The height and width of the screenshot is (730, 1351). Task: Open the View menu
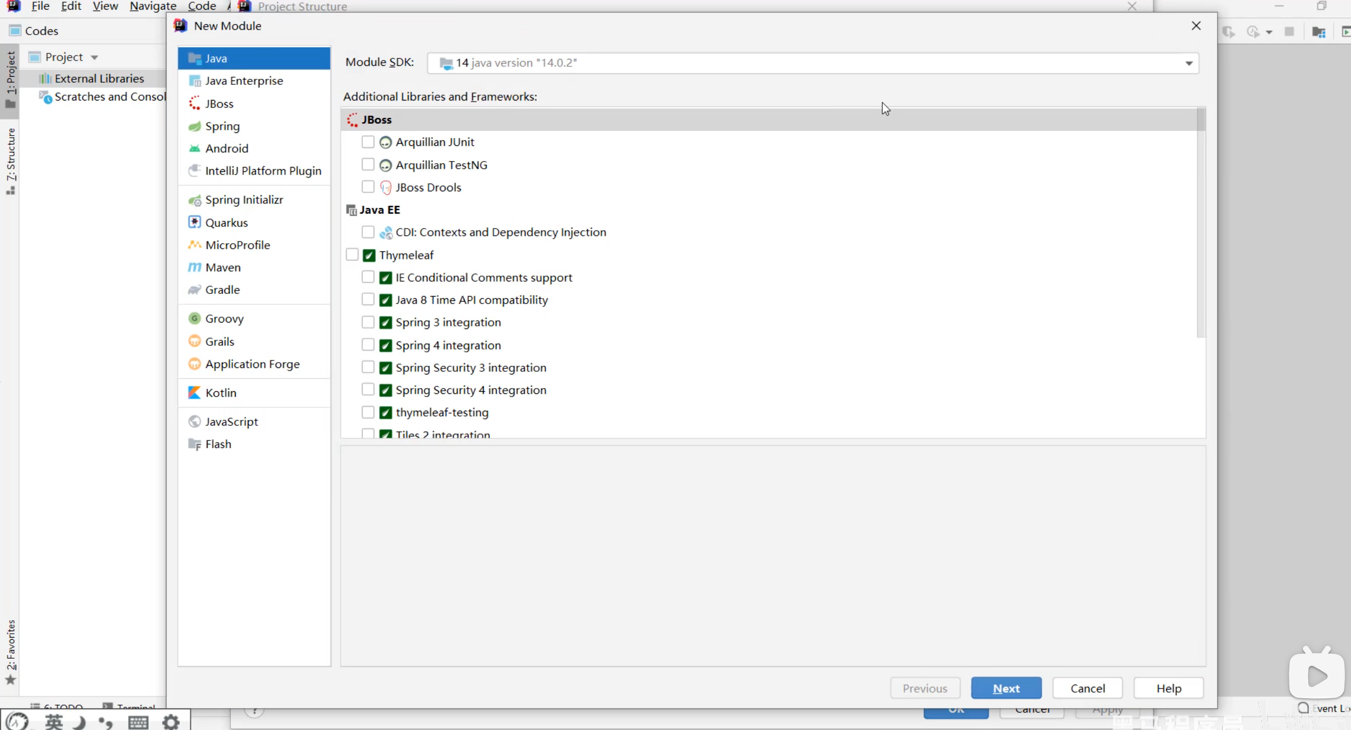coord(105,6)
